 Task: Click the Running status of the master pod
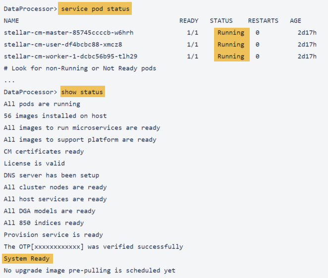pyautogui.click(x=231, y=33)
